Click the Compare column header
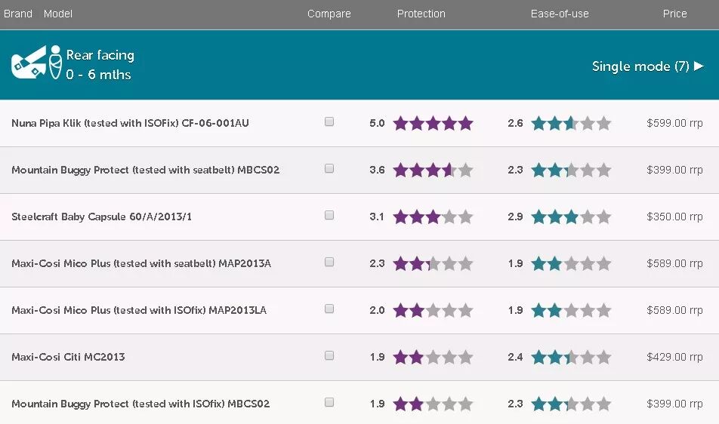This screenshot has width=719, height=424. tap(329, 14)
